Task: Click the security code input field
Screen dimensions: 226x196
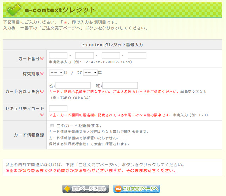Action: 58,108
